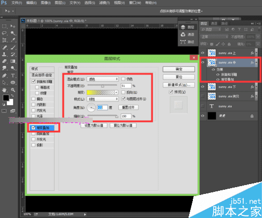The image size is (262, 218).
Task: Expand effects of 'sunny xia 下' layer
Action: point(256,87)
